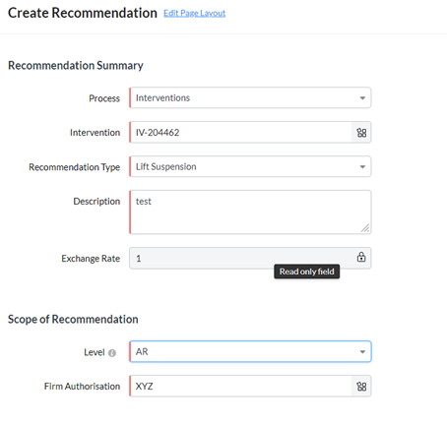Click the Recommendation Summary section heading
Image resolution: width=447 pixels, height=423 pixels.
tap(76, 65)
